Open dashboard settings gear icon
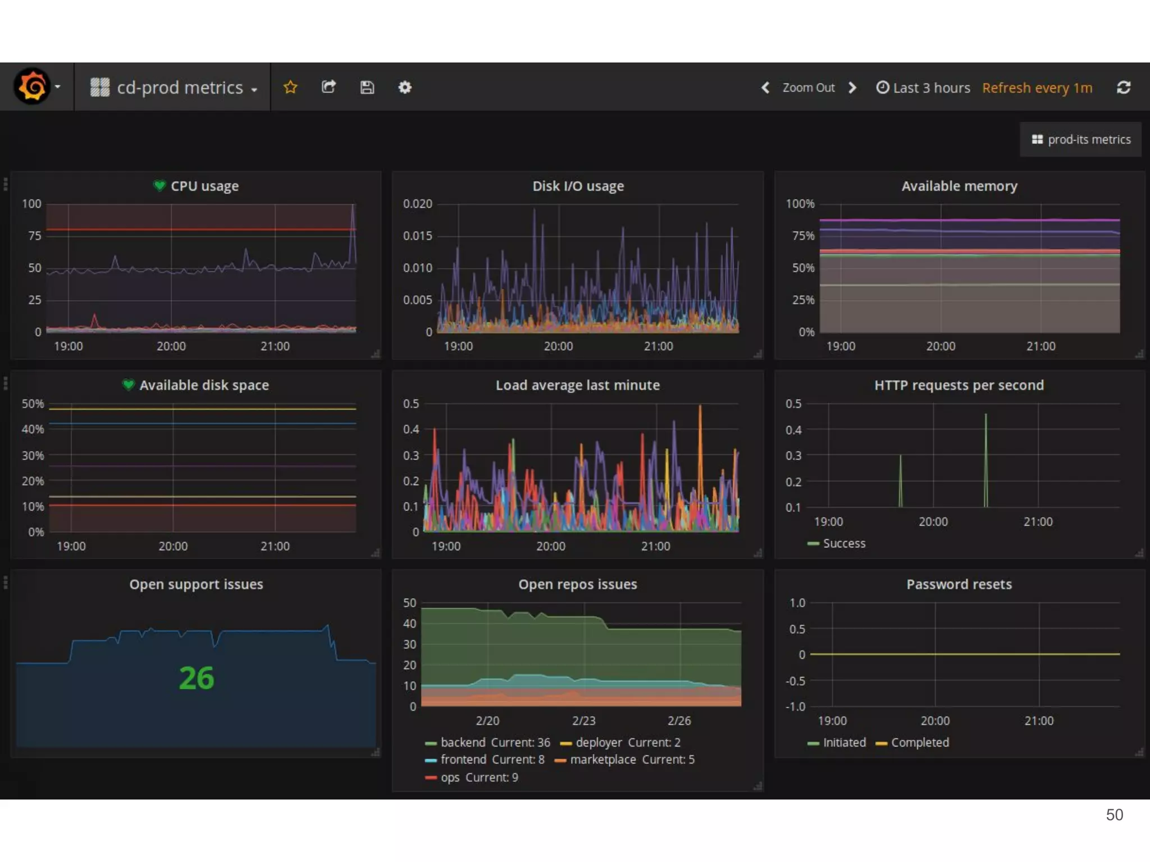This screenshot has width=1150, height=862. tap(405, 87)
